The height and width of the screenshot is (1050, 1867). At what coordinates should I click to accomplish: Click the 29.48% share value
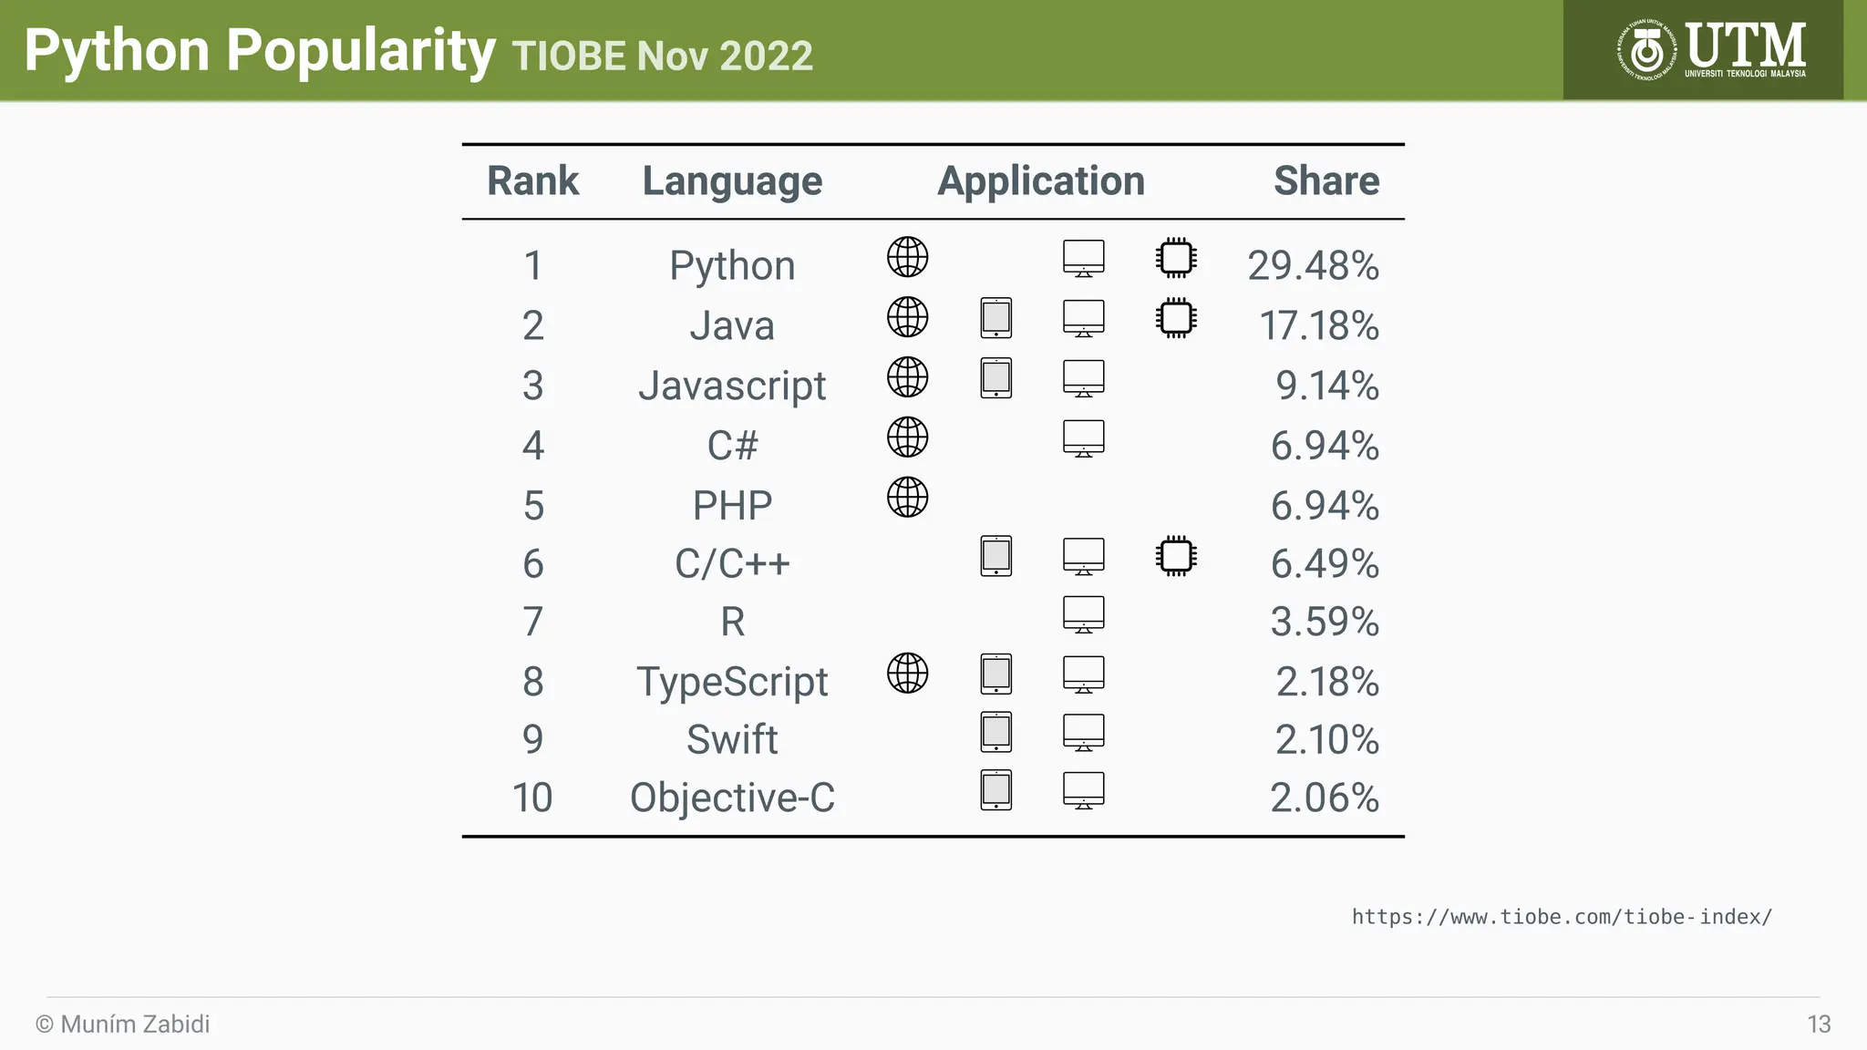point(1314,266)
